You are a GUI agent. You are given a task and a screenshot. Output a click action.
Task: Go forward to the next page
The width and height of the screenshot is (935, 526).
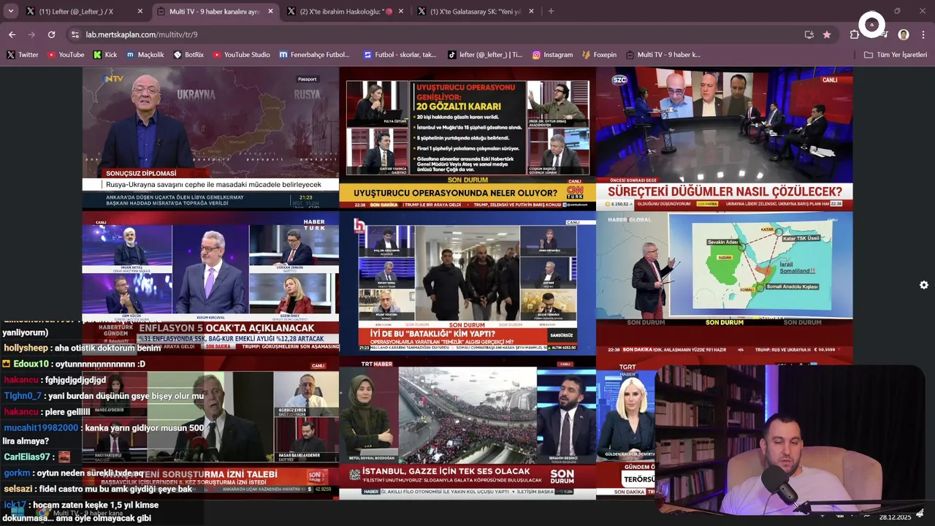31,34
